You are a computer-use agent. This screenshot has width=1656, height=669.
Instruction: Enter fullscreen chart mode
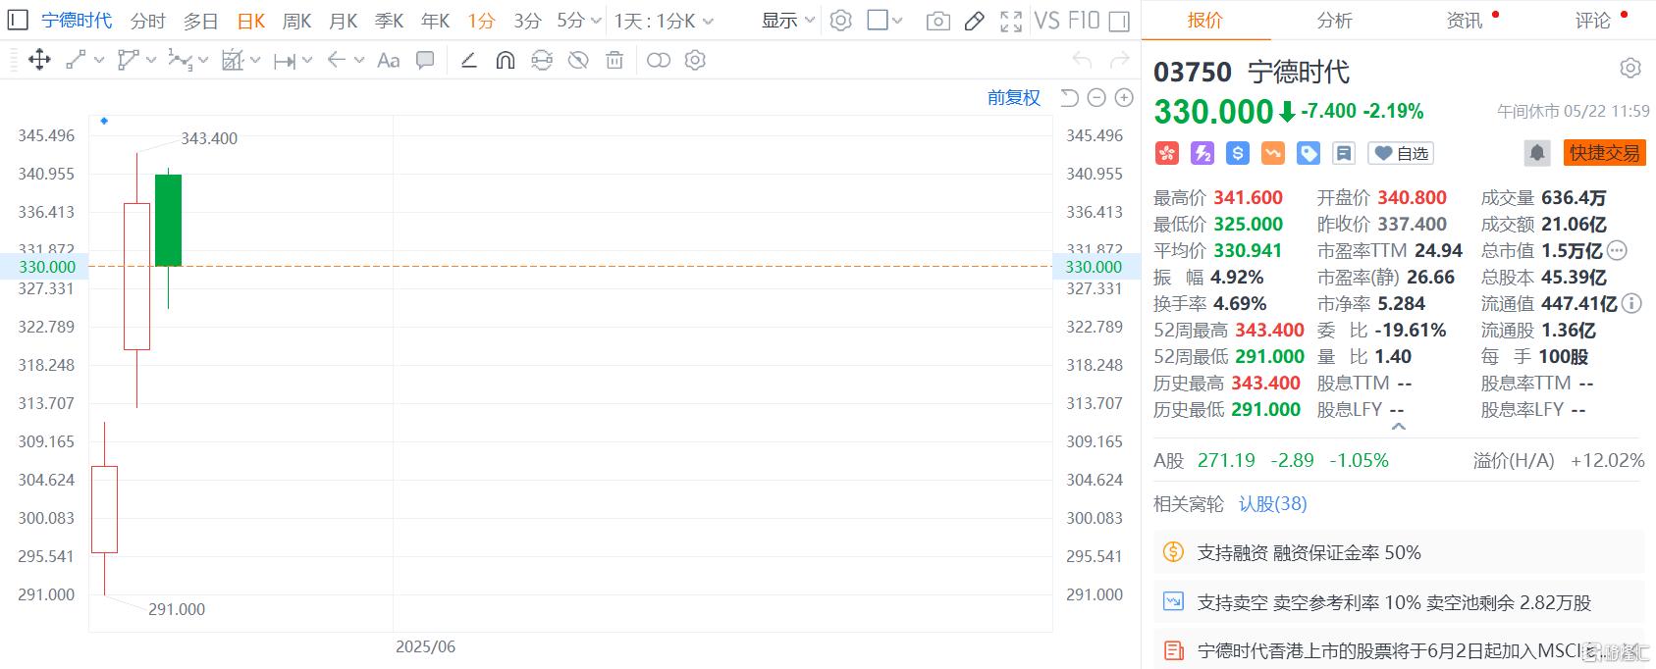(1011, 21)
